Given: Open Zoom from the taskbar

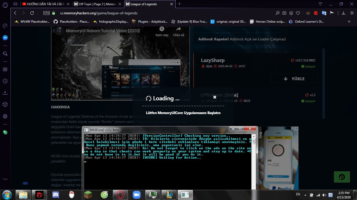Looking at the screenshot, I should pyautogui.click(x=136, y=195).
